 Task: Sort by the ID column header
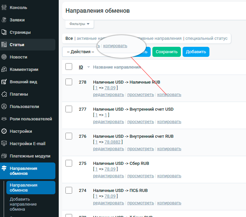pyautogui.click(x=81, y=67)
